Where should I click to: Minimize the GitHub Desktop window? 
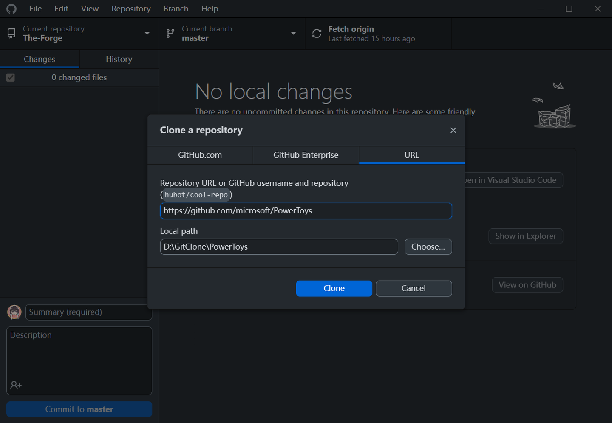pyautogui.click(x=541, y=9)
